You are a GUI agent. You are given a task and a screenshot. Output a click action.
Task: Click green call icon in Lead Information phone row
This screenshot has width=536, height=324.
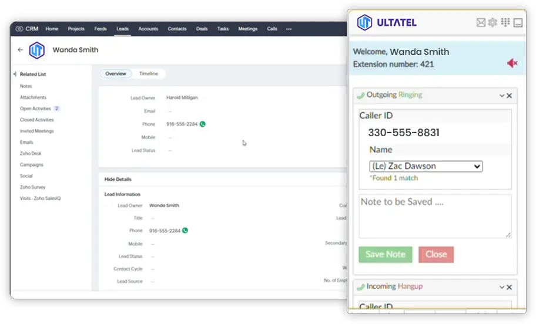[x=185, y=231]
